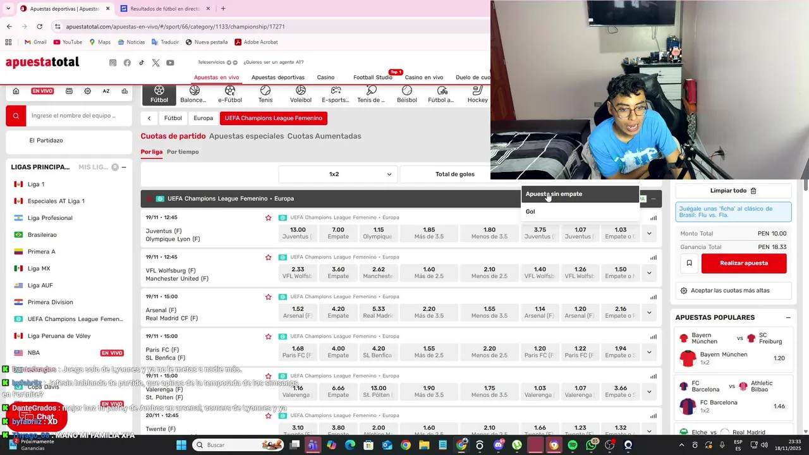
Task: Switch to Resultados de fútbol browser tab
Action: [x=164, y=9]
